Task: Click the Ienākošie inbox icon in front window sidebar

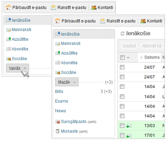Action: pyautogui.click(x=58, y=34)
